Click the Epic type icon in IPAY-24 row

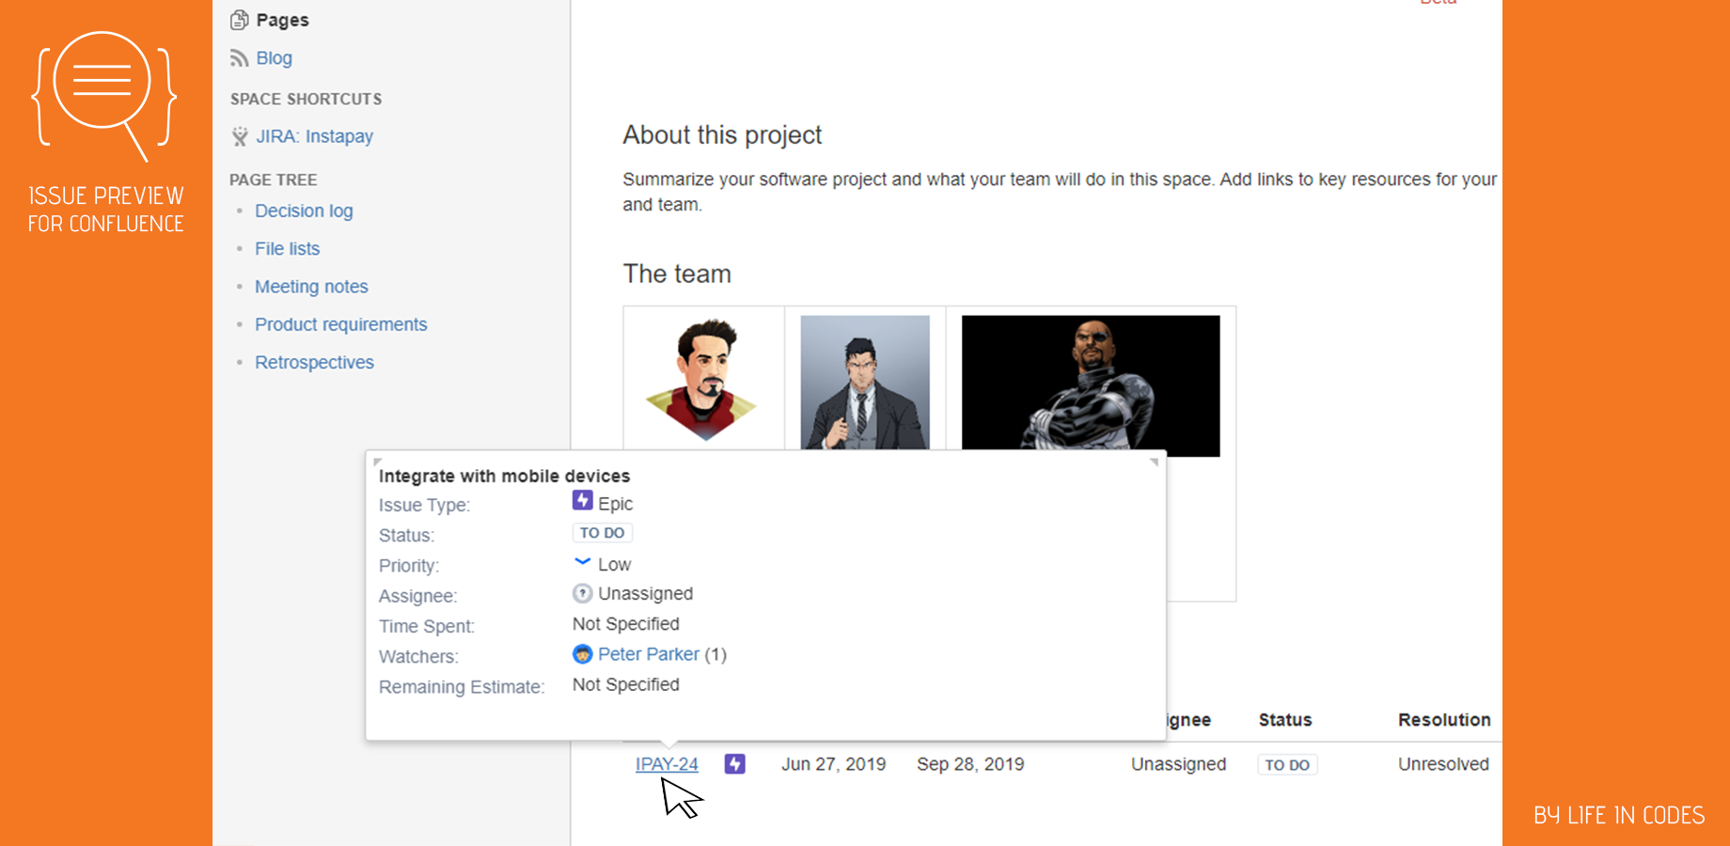click(x=735, y=764)
